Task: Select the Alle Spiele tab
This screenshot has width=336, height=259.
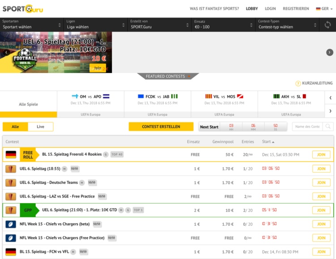Action: tap(29, 104)
